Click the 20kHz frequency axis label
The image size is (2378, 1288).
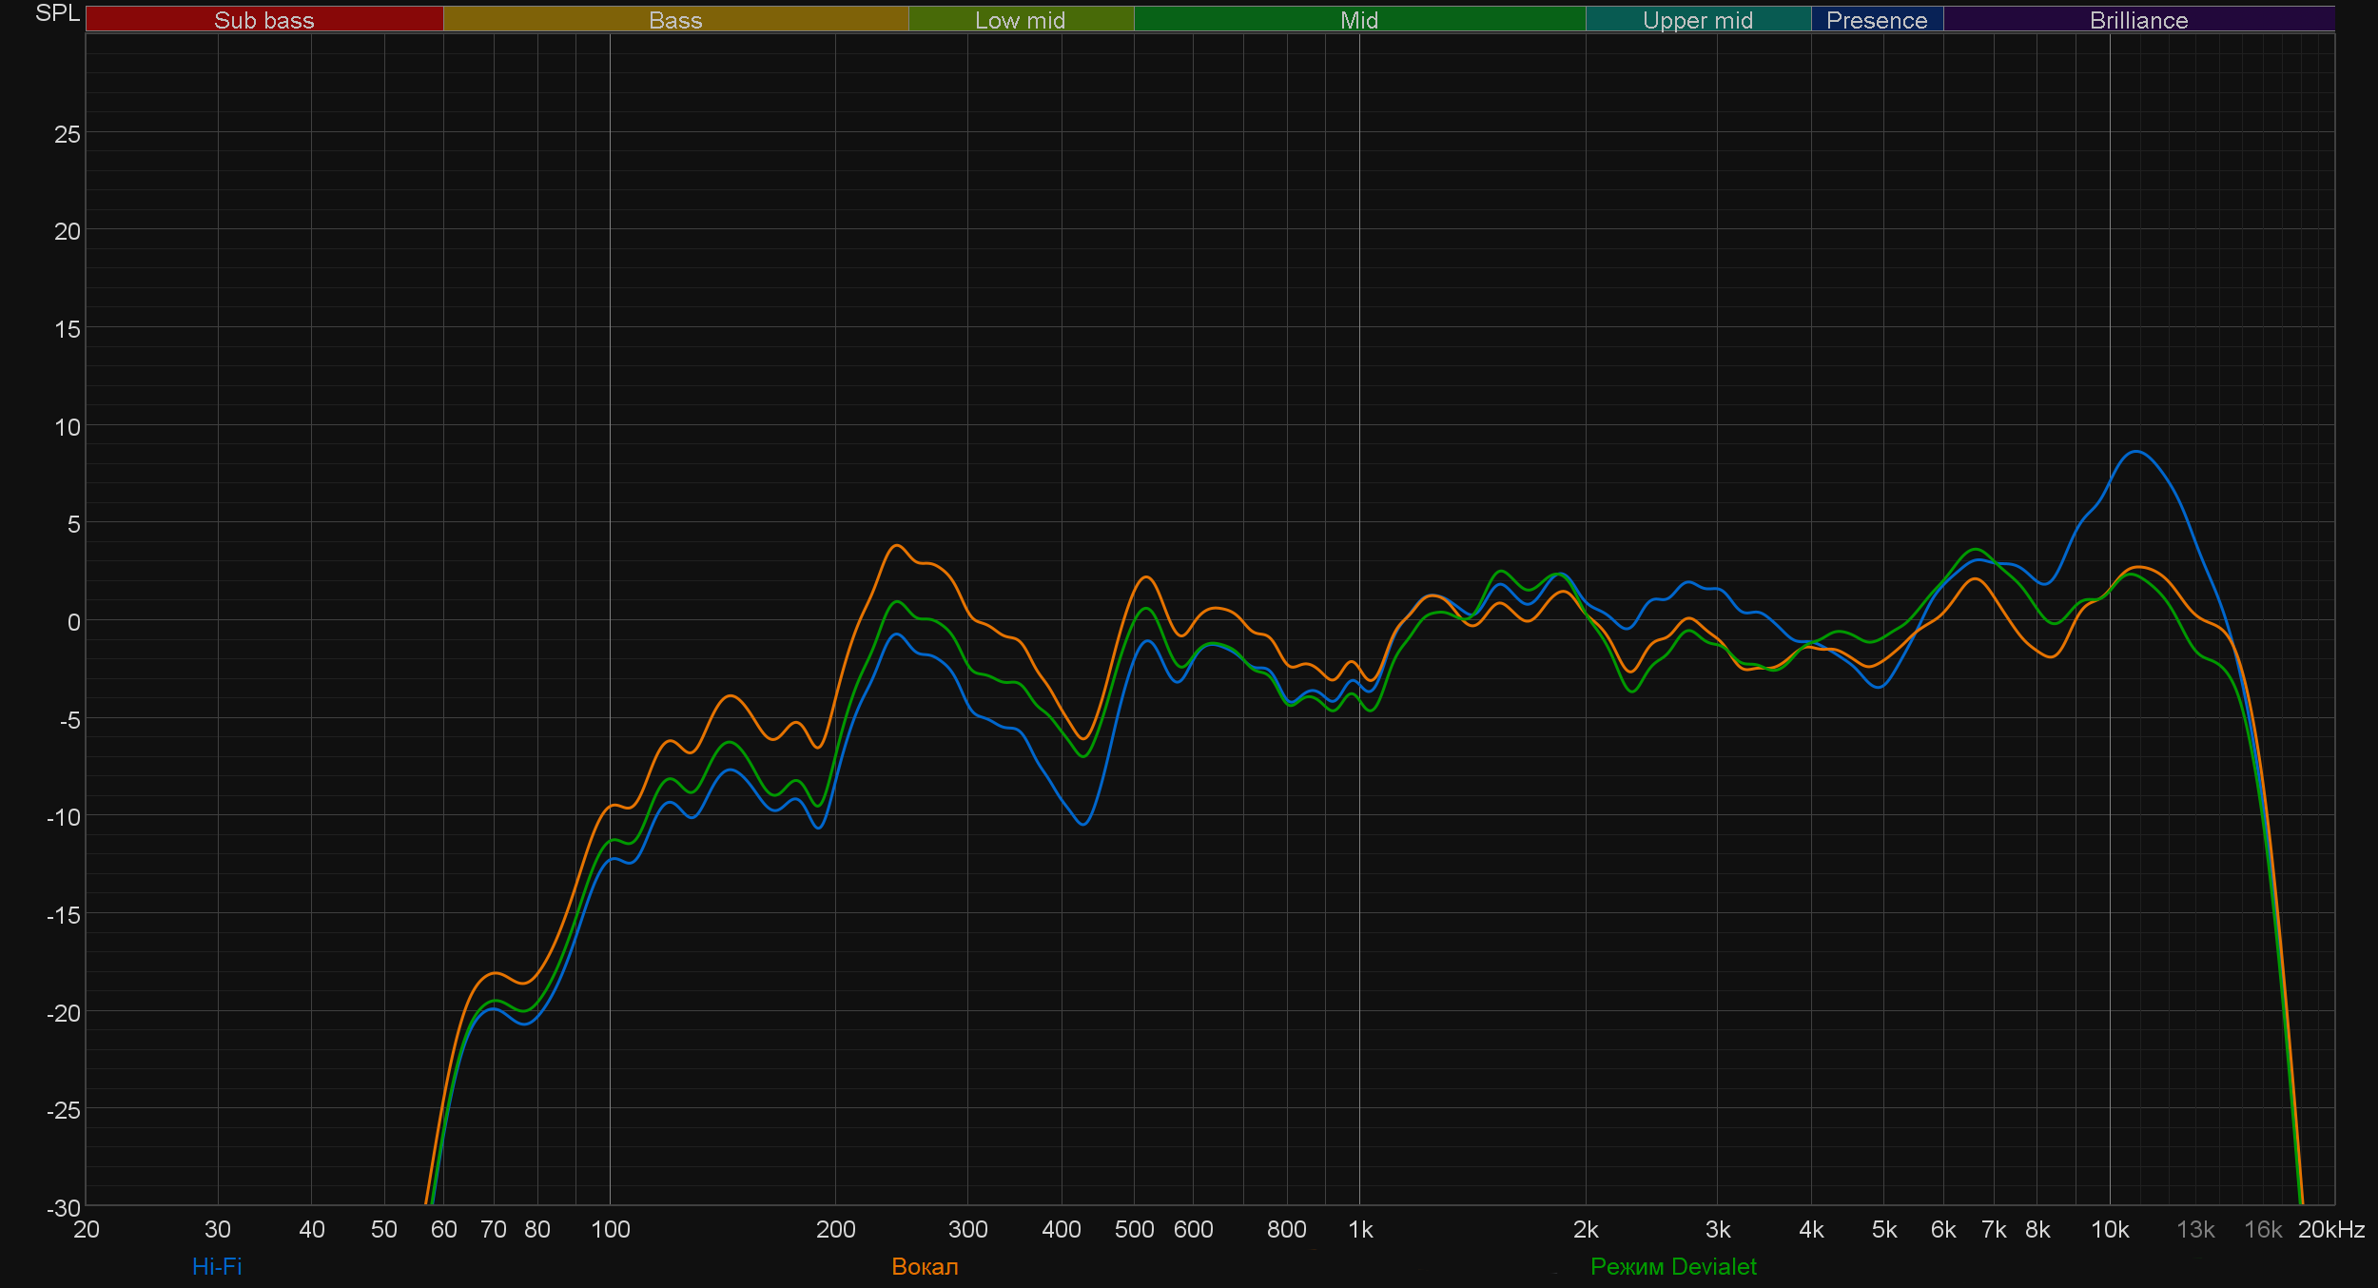click(2330, 1230)
